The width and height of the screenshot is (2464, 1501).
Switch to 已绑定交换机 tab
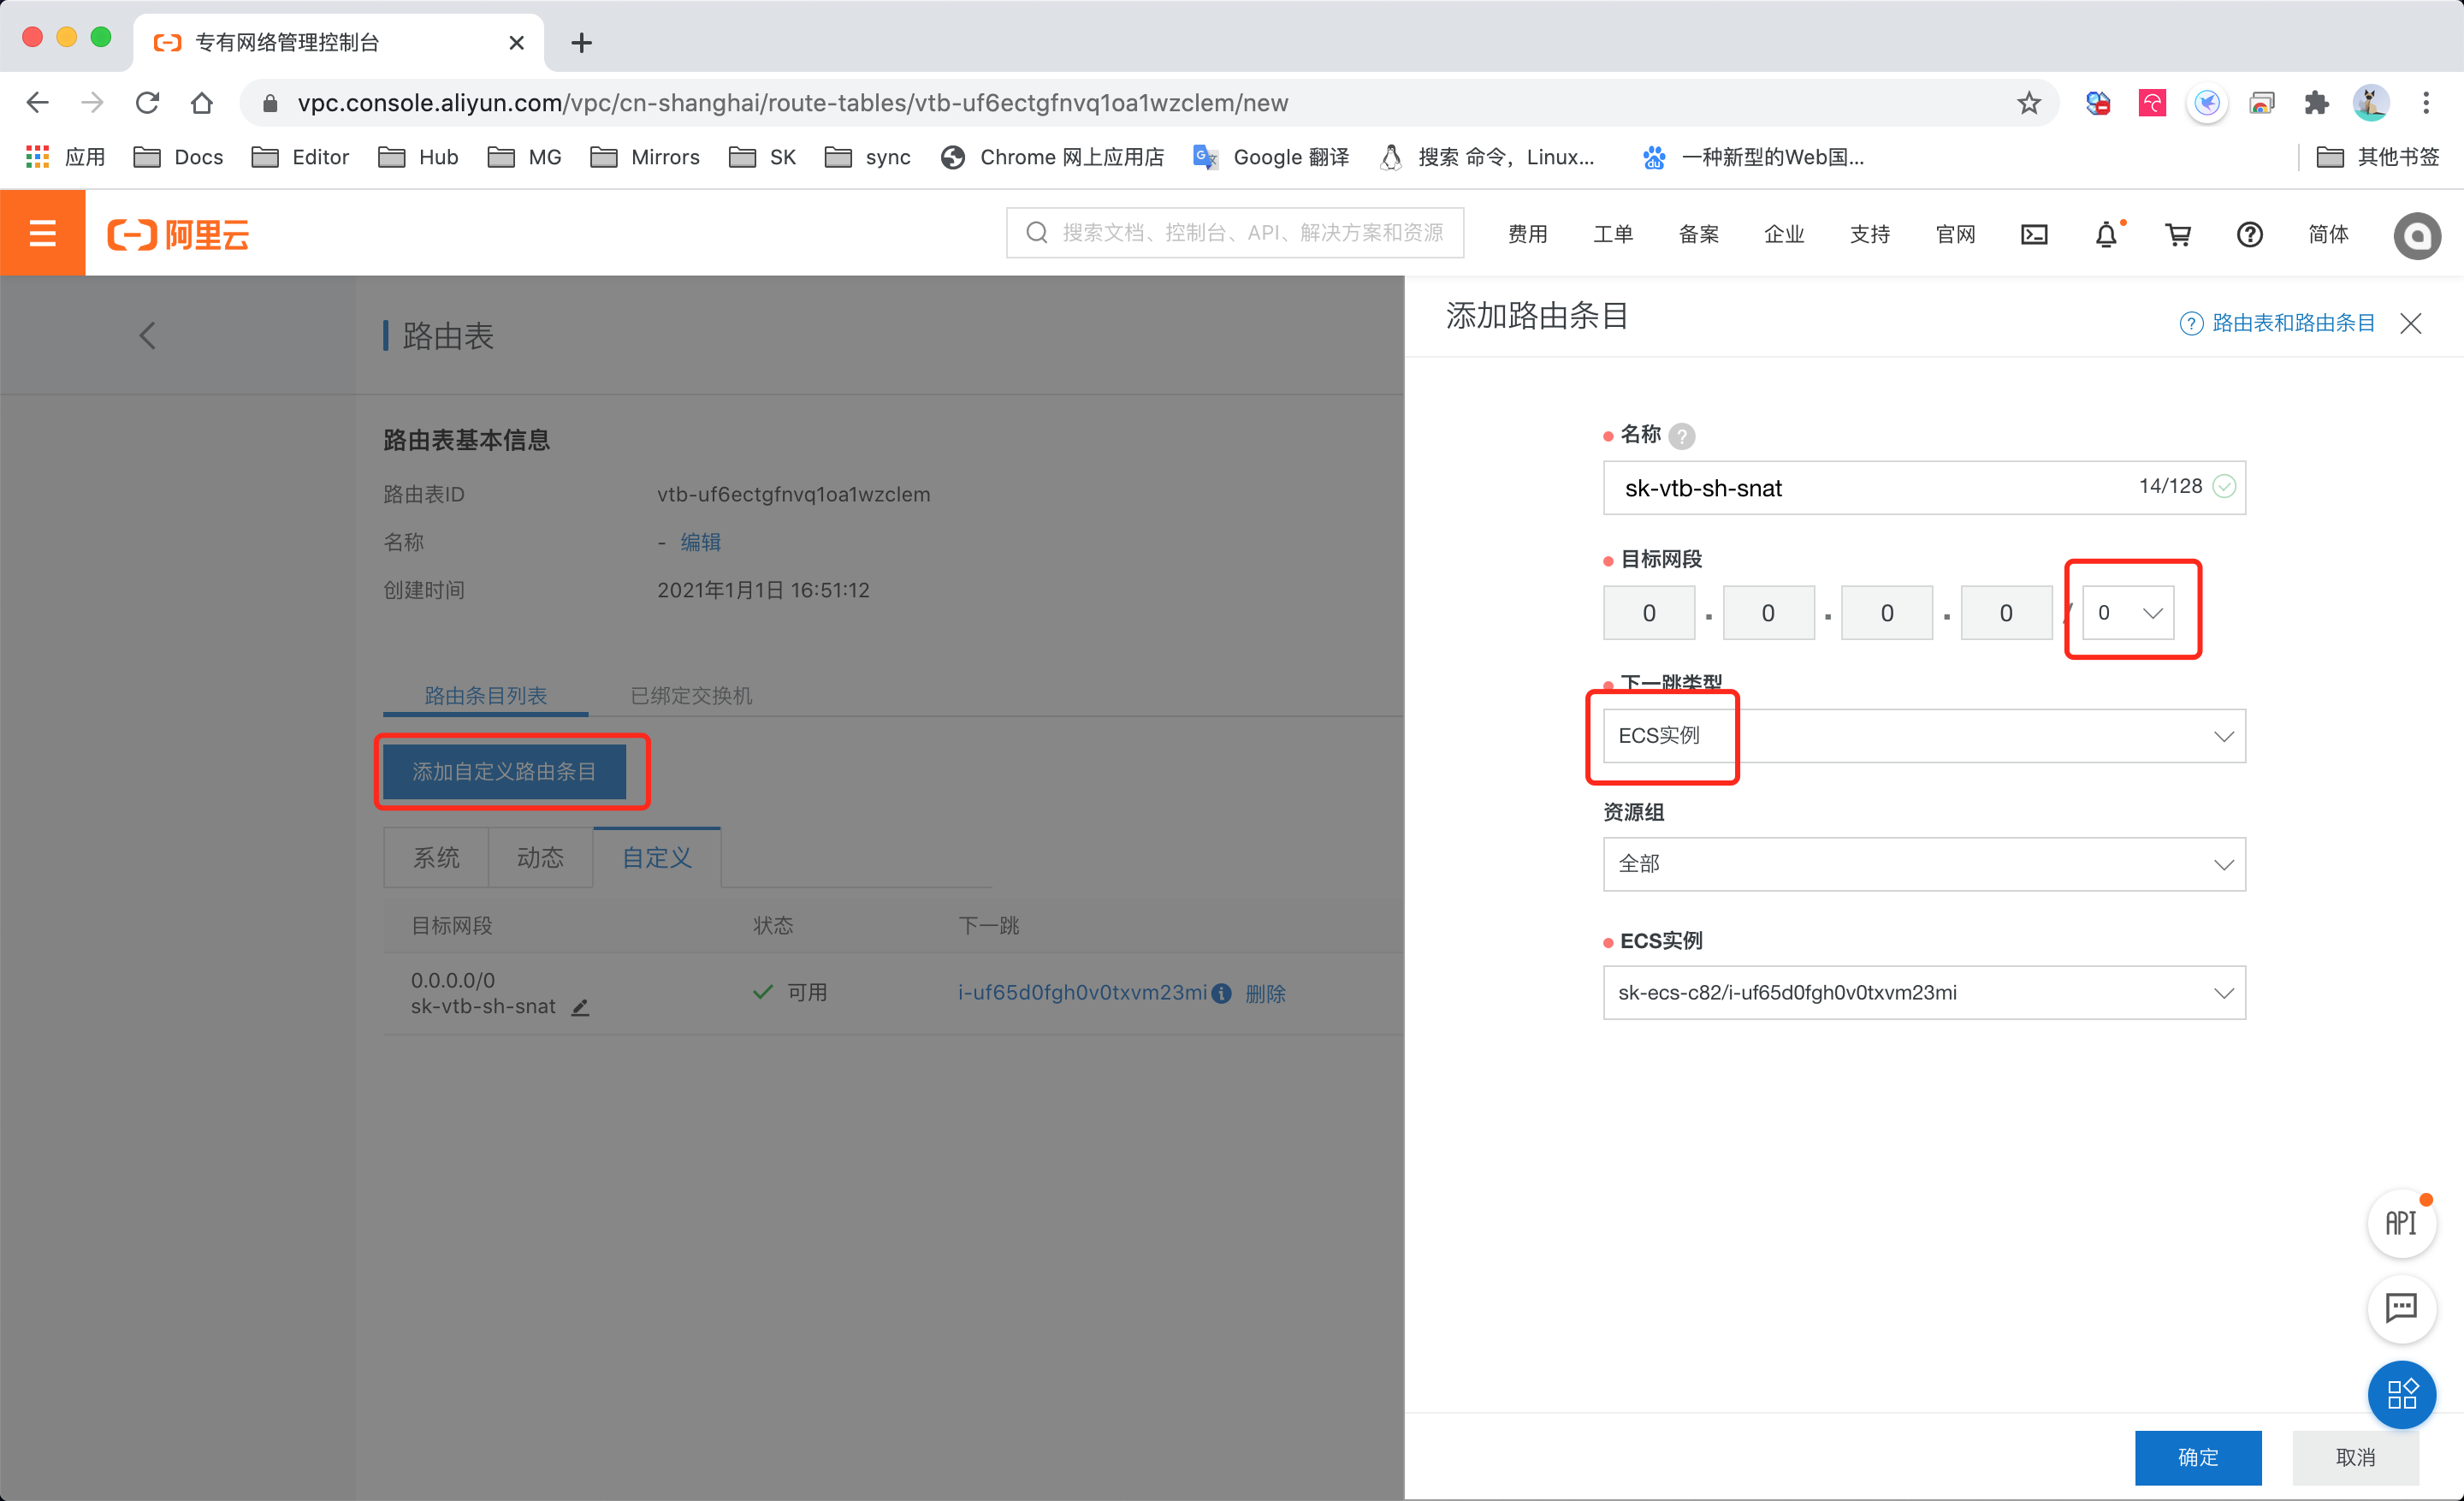pyautogui.click(x=691, y=696)
